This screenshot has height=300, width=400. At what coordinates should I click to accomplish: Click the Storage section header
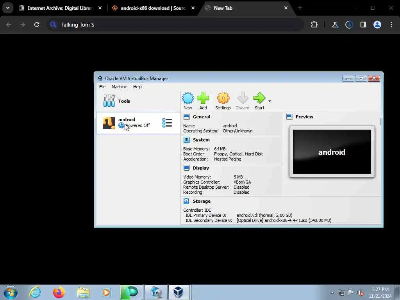202,201
